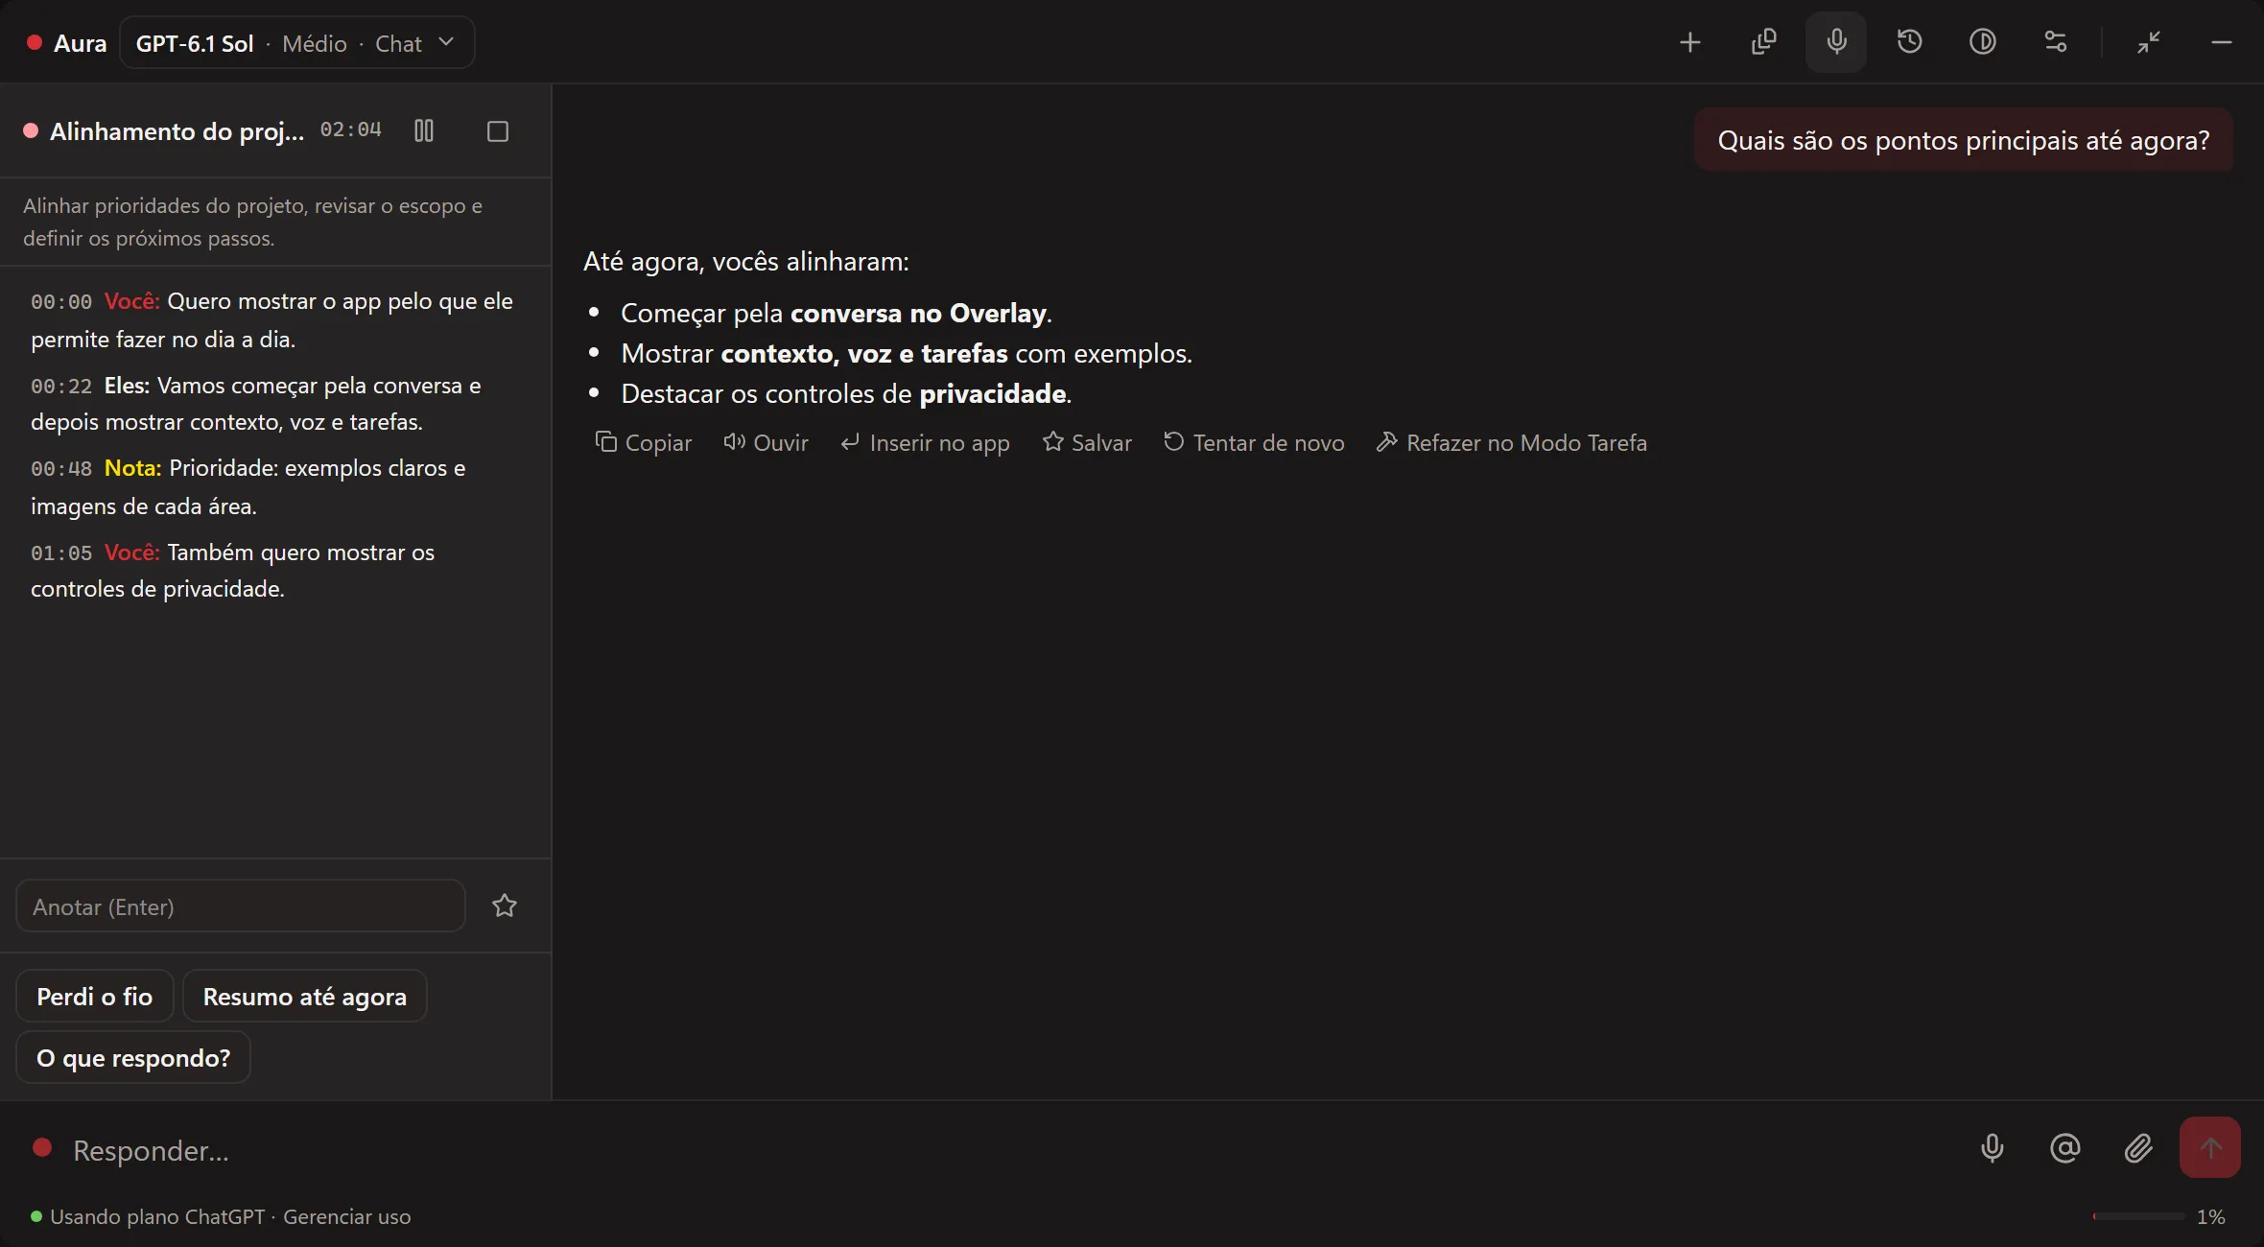Open conversation history clock icon
This screenshot has width=2264, height=1247.
1909,42
